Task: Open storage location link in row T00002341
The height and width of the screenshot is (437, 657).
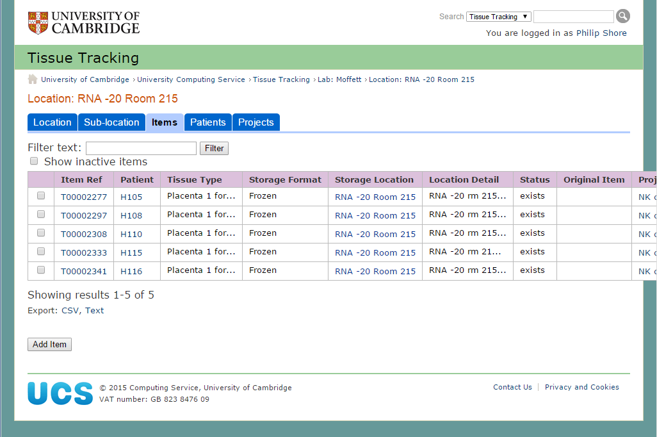Action: pyautogui.click(x=375, y=271)
